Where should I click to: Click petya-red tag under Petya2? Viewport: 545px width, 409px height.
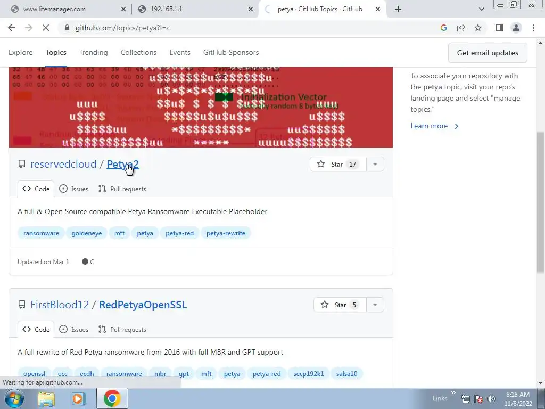click(x=180, y=233)
